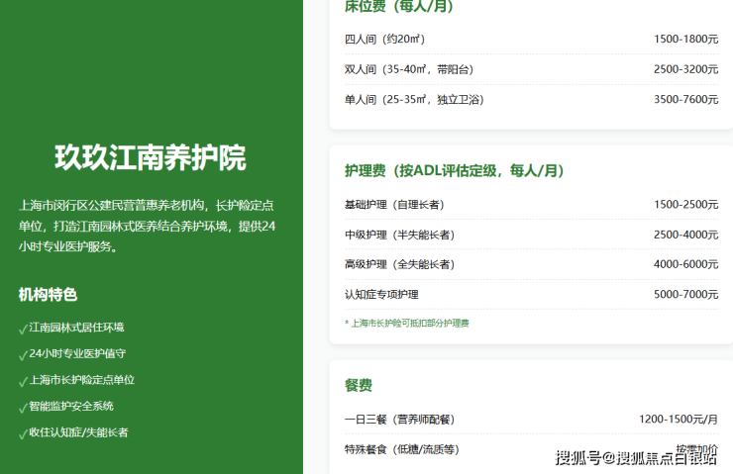
Task: Click the checkmark beside 江南园林式居住环境
Action: pos(23,329)
